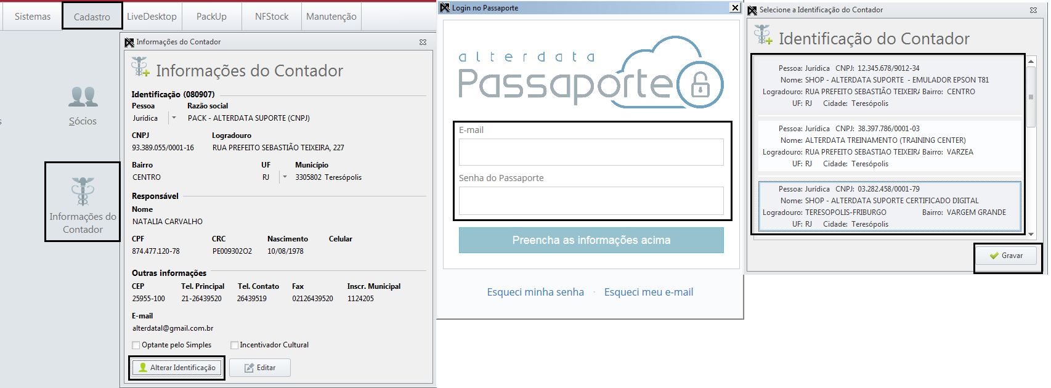Select contador with CNPJ 12.345.678/9012-34
1051x388 pixels.
click(x=890, y=86)
